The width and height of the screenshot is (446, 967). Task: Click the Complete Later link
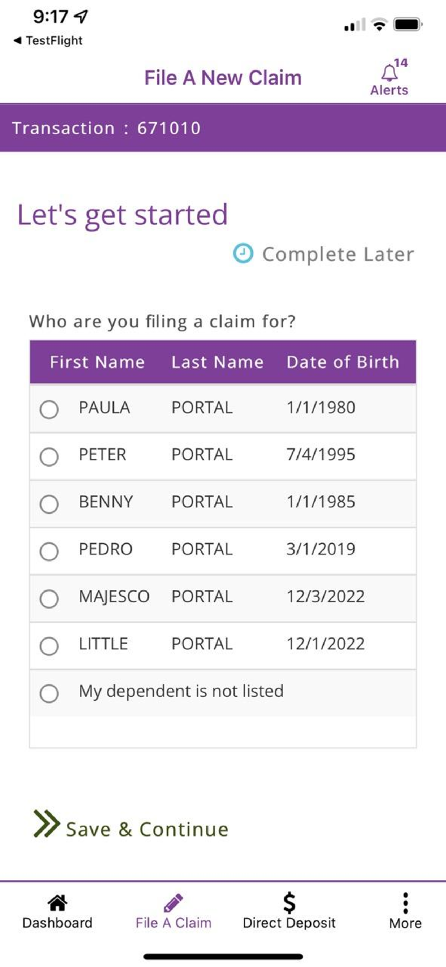tap(337, 254)
